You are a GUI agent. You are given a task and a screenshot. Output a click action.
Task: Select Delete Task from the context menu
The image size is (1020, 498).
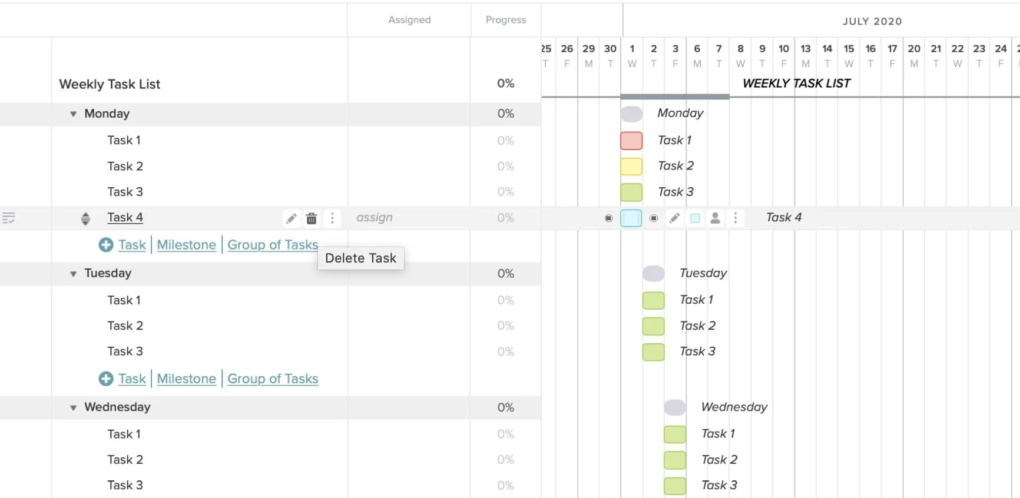pos(360,258)
